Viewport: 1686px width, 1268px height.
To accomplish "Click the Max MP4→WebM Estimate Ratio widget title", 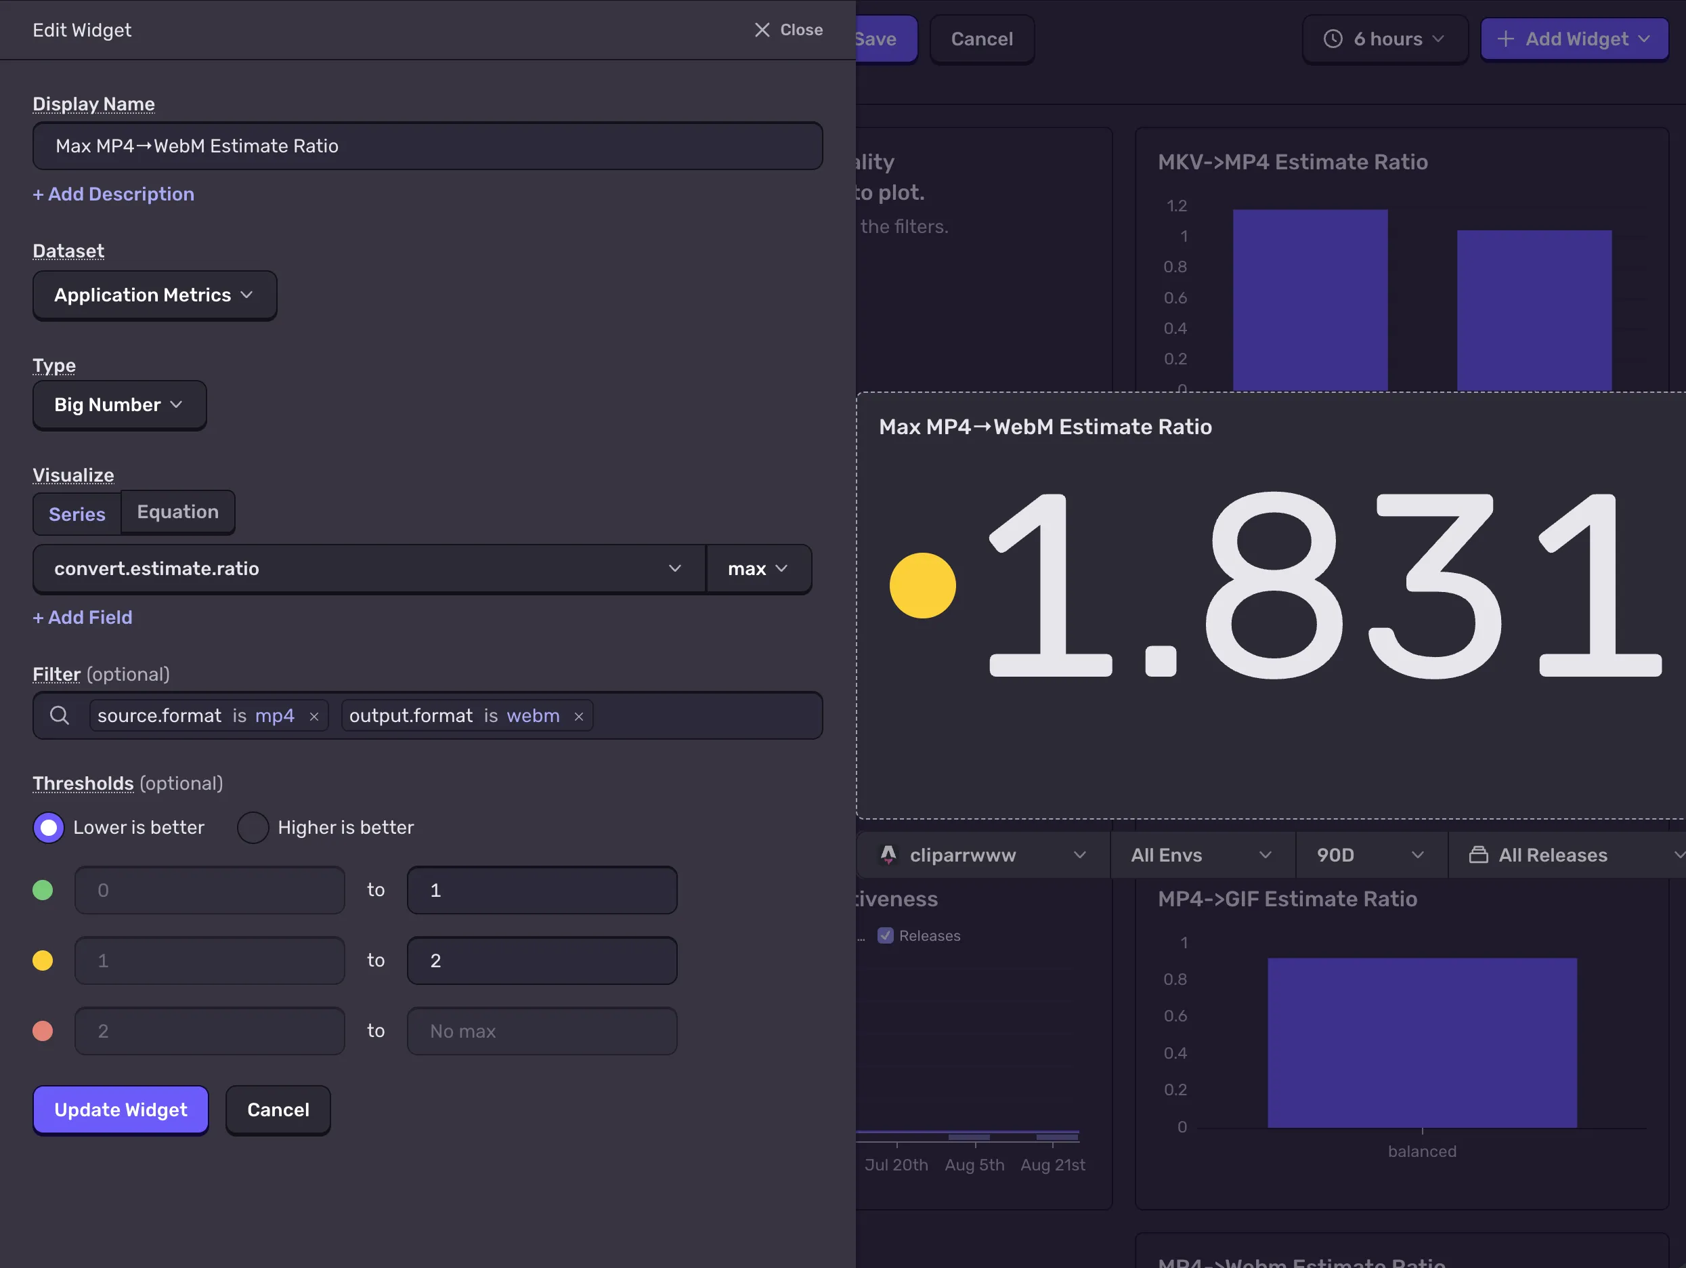I will pos(1045,426).
